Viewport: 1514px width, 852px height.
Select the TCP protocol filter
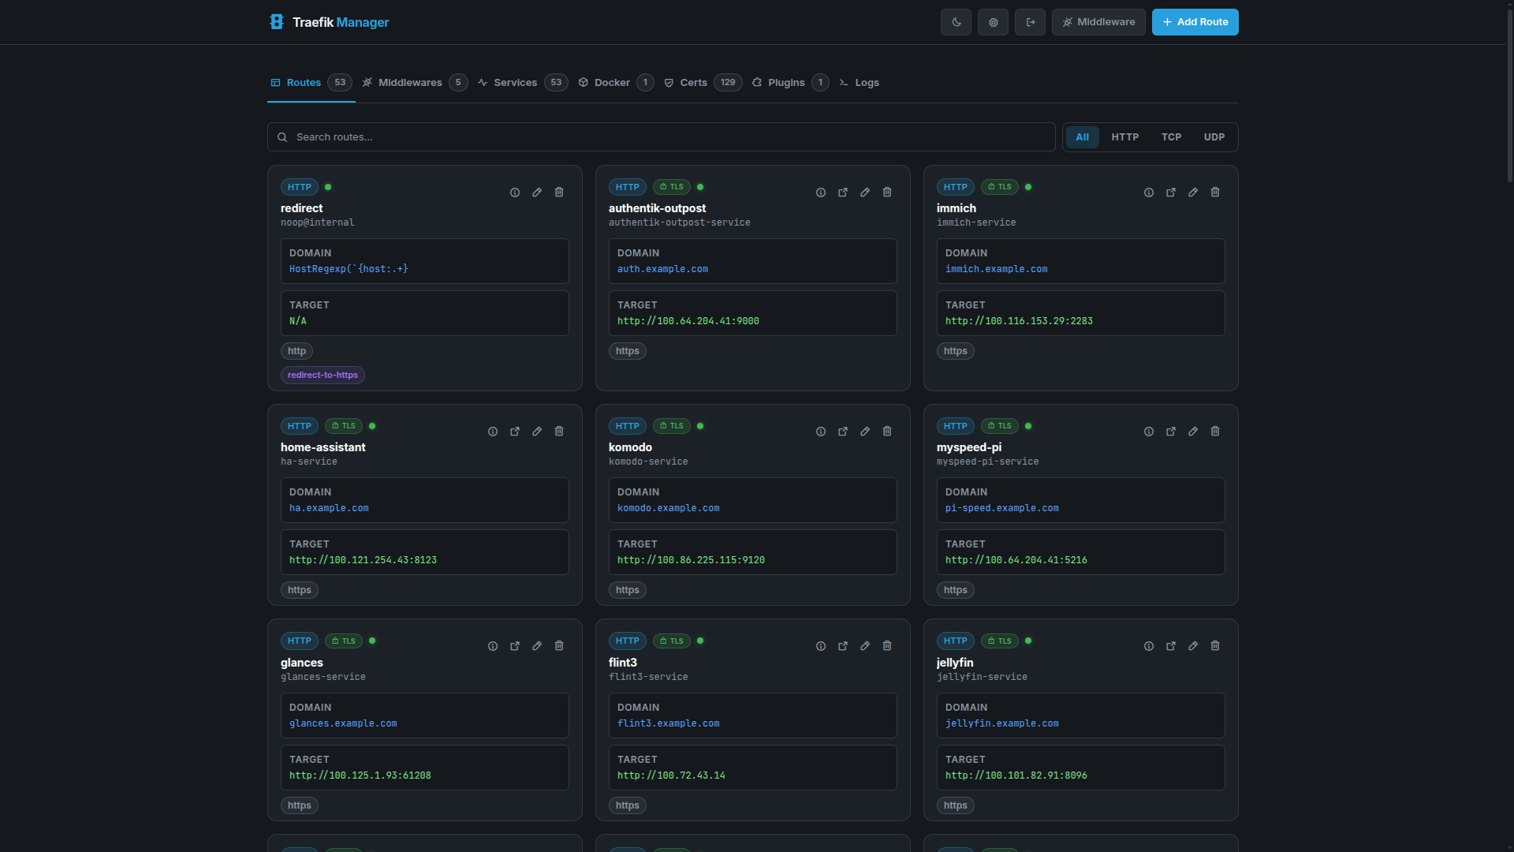(x=1171, y=136)
